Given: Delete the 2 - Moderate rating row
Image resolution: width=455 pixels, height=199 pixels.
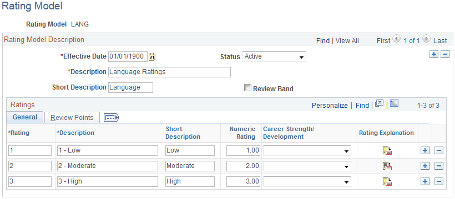Looking at the screenshot, I should point(439,166).
